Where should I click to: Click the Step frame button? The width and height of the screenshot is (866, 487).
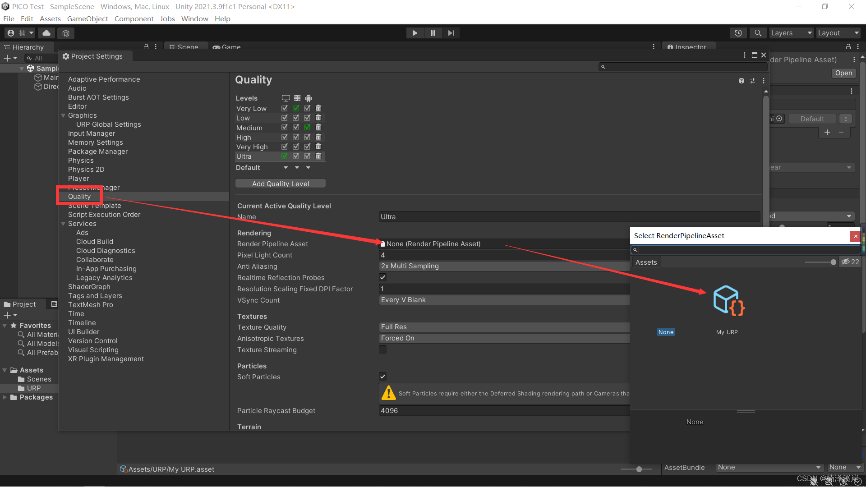point(451,33)
